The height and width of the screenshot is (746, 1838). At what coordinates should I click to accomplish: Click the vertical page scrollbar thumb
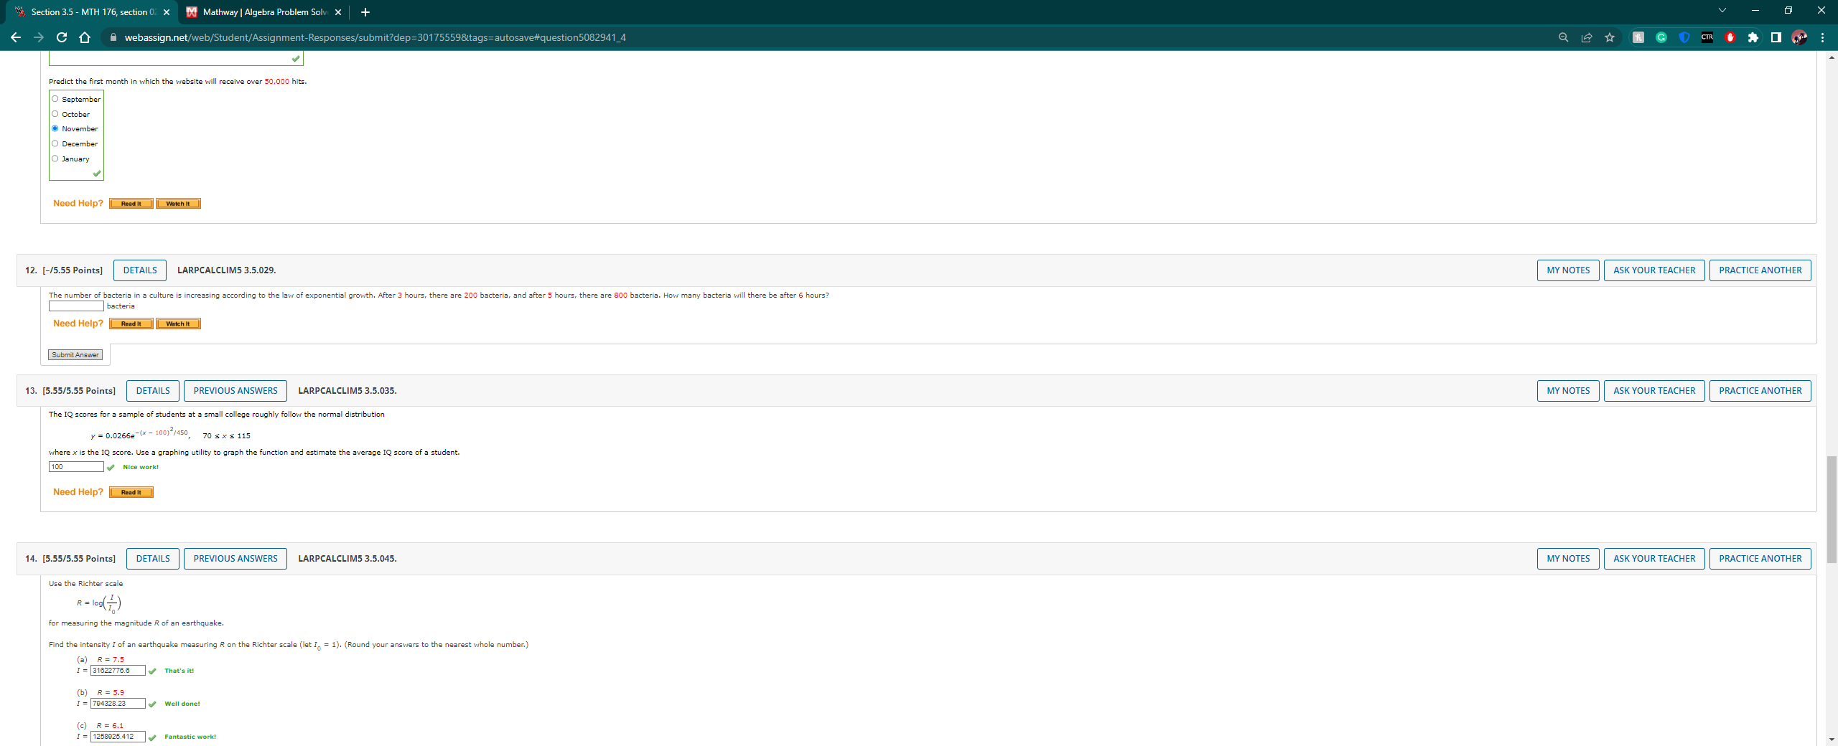click(1832, 509)
